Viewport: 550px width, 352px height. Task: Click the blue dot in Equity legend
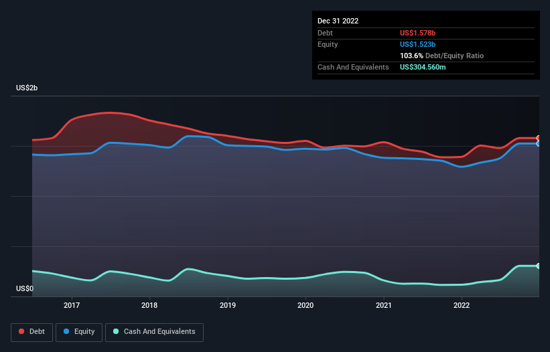click(66, 331)
